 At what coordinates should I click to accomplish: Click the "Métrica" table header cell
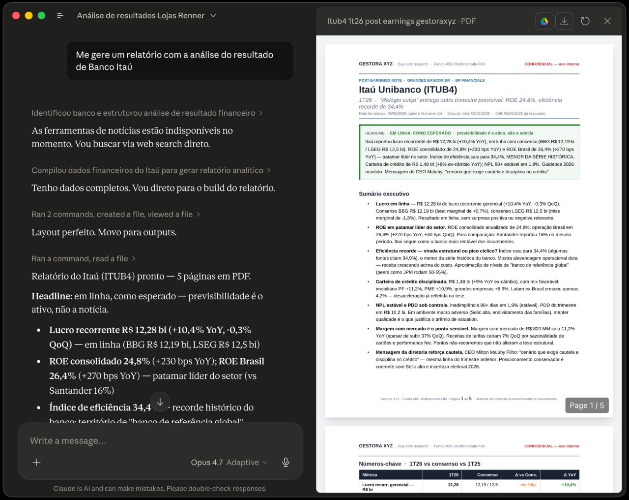coord(391,475)
